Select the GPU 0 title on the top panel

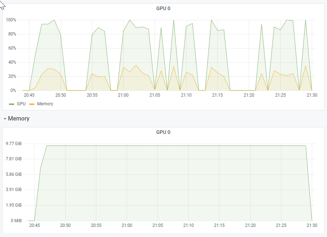click(163, 8)
